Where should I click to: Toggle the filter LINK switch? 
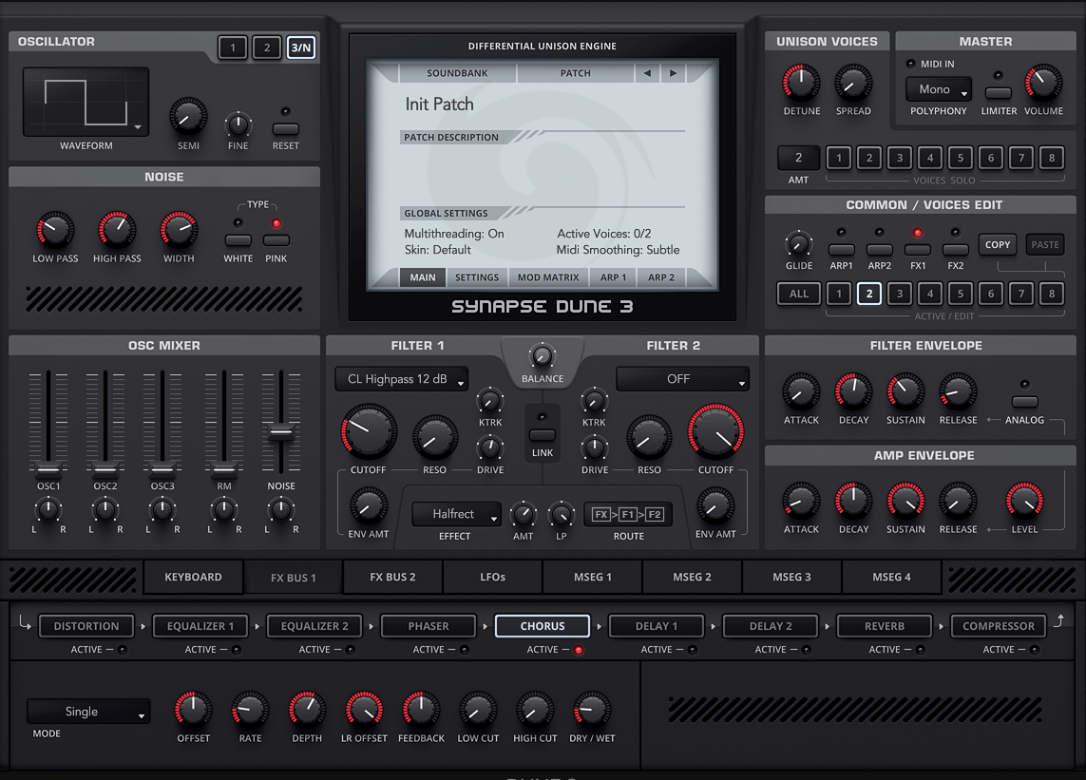point(543,435)
